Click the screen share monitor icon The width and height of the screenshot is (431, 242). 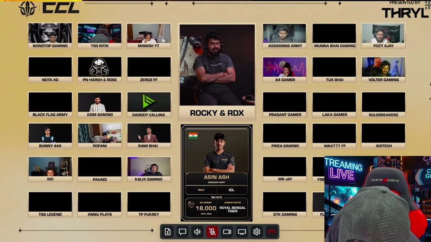pos(242,232)
